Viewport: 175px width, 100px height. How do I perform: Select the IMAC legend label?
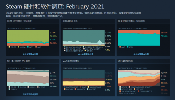point(84,87)
